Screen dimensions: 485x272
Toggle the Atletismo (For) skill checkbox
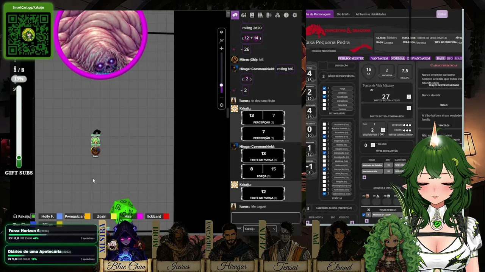tap(324, 136)
